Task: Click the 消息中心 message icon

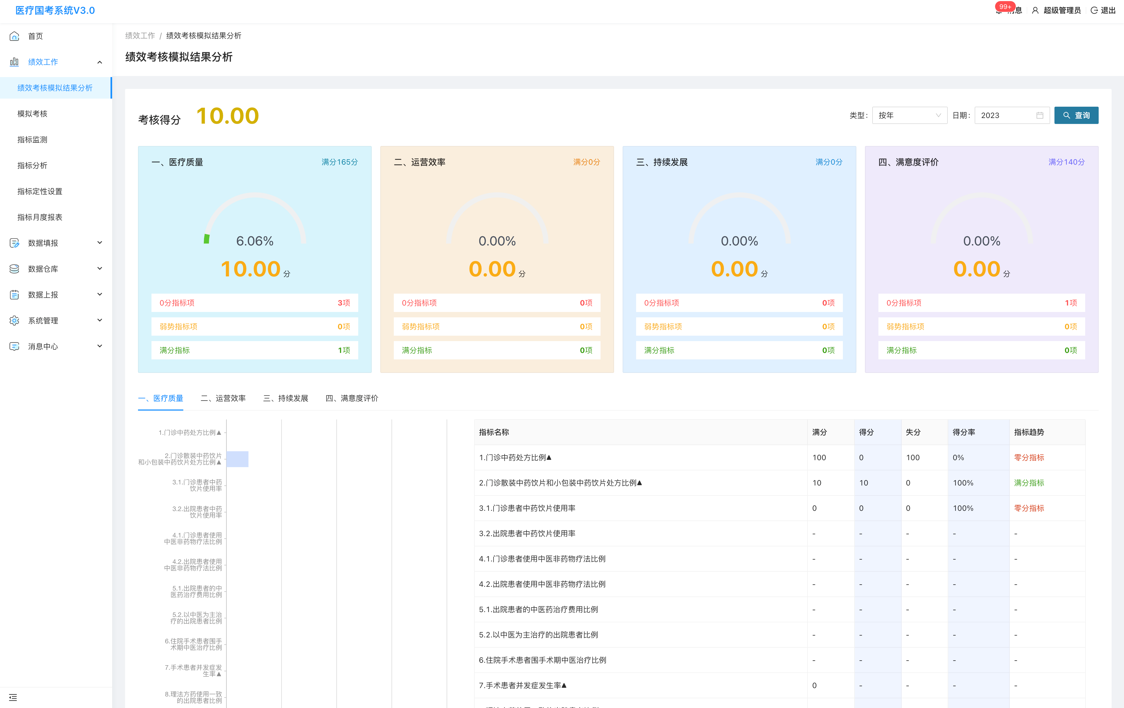Action: point(15,346)
